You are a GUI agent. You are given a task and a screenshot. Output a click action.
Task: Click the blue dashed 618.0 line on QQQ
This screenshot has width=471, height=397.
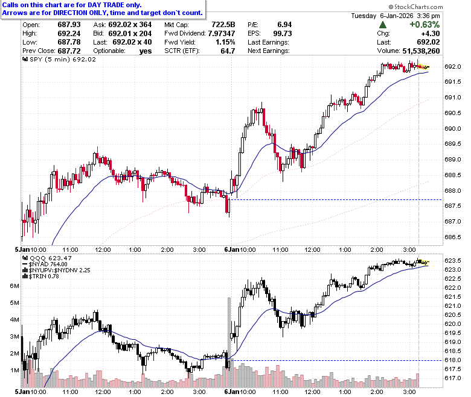(336, 360)
